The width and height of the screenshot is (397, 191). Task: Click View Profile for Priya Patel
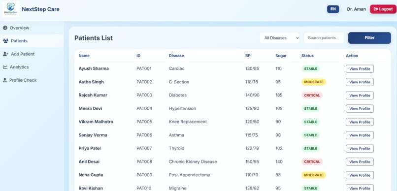(360, 149)
